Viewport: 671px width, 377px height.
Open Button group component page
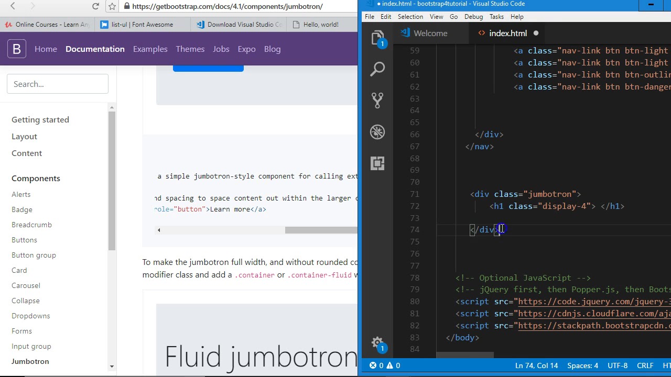(x=34, y=255)
